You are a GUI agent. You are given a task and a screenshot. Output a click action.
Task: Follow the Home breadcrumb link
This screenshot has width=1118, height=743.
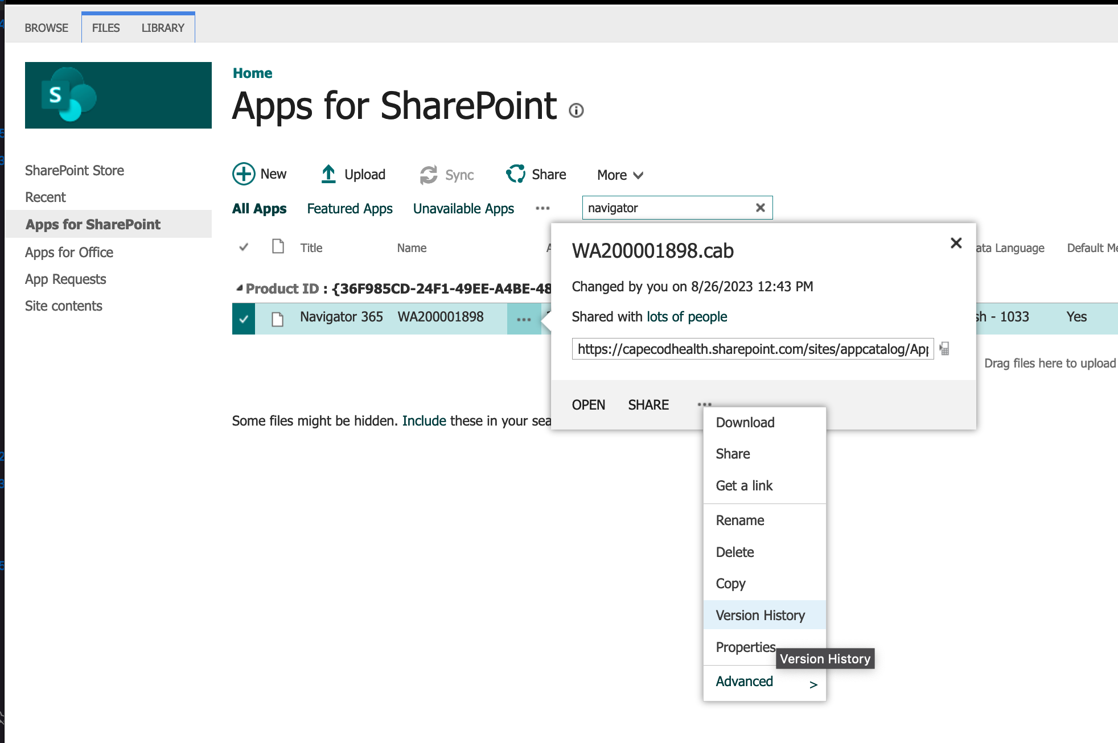click(253, 73)
